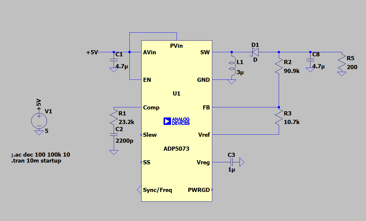Click the C8 reference label
Image resolution: width=366 pixels, height=221 pixels.
(x=316, y=55)
